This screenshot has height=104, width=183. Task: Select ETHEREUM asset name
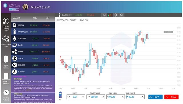click(x=22, y=38)
